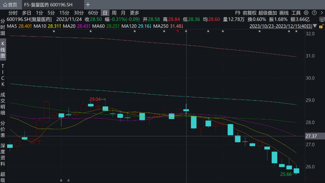Open 工具 tools menu
The height and width of the screenshot is (183, 325).
coord(296,13)
